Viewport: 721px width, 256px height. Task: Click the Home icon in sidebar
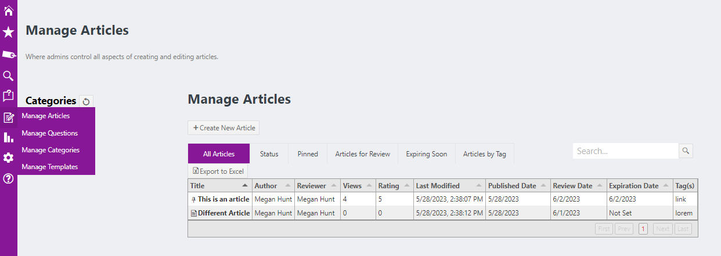[x=9, y=10]
